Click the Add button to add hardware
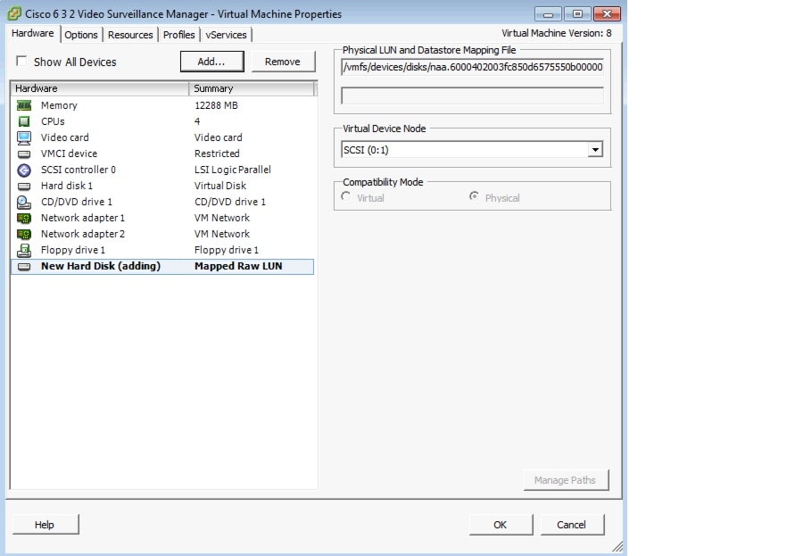This screenshot has height=556, width=803. tap(211, 62)
